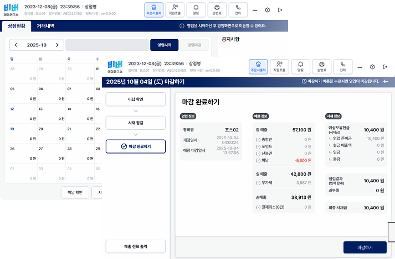Select calendar day 20

coord(52,134)
